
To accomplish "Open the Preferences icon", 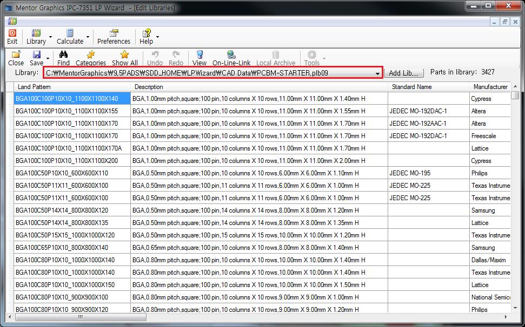I will [x=114, y=33].
